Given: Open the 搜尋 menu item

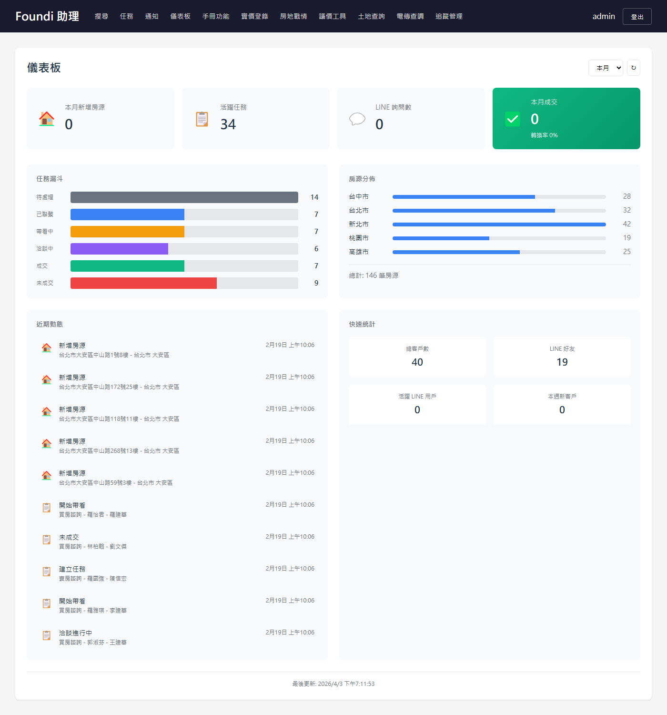Looking at the screenshot, I should [101, 16].
